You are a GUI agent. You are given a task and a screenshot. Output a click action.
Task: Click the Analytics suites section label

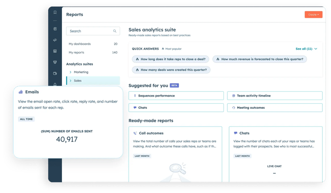(79, 64)
